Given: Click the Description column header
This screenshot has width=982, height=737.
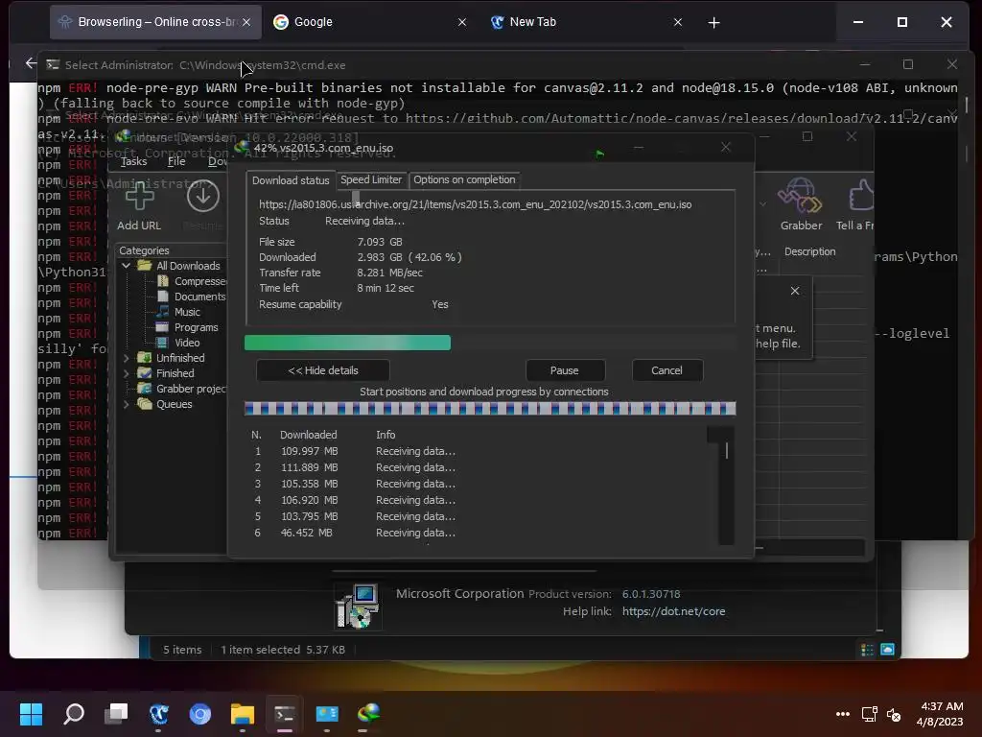Looking at the screenshot, I should coord(809,251).
